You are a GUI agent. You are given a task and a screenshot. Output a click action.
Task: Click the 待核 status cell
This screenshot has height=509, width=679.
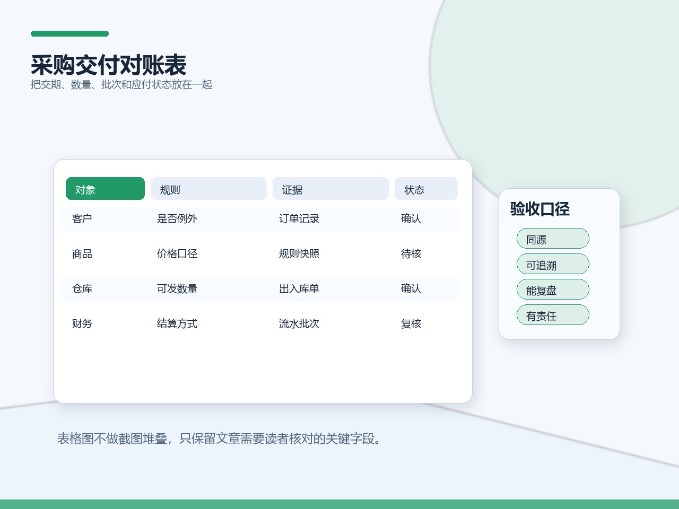tap(411, 254)
